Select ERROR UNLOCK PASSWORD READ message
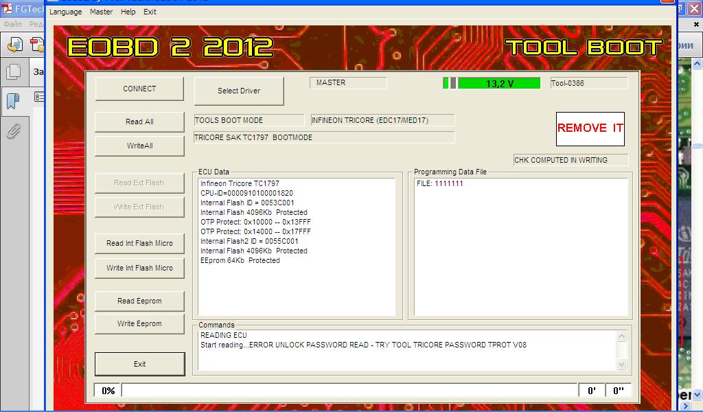Viewport: 703px width, 412px height. pos(308,345)
